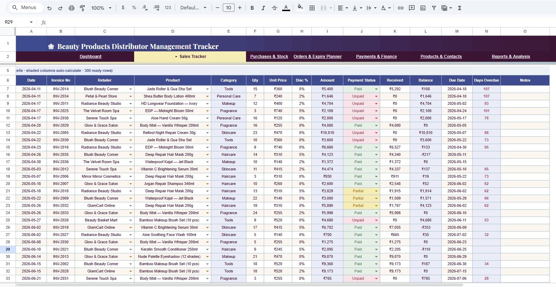Open text wrapping options
556x287 pixels.
click(371, 8)
